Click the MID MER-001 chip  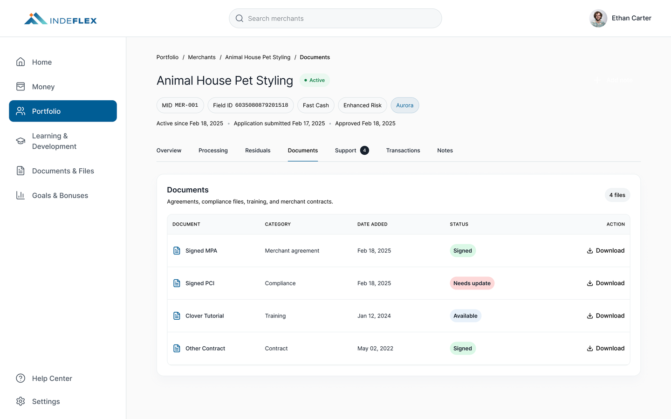(180, 105)
